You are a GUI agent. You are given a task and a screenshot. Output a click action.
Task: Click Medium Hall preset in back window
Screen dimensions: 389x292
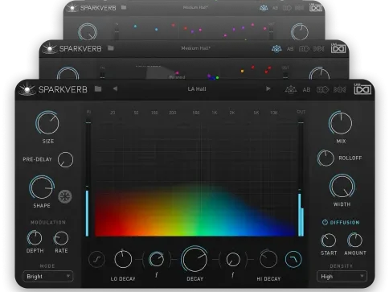(195, 7)
